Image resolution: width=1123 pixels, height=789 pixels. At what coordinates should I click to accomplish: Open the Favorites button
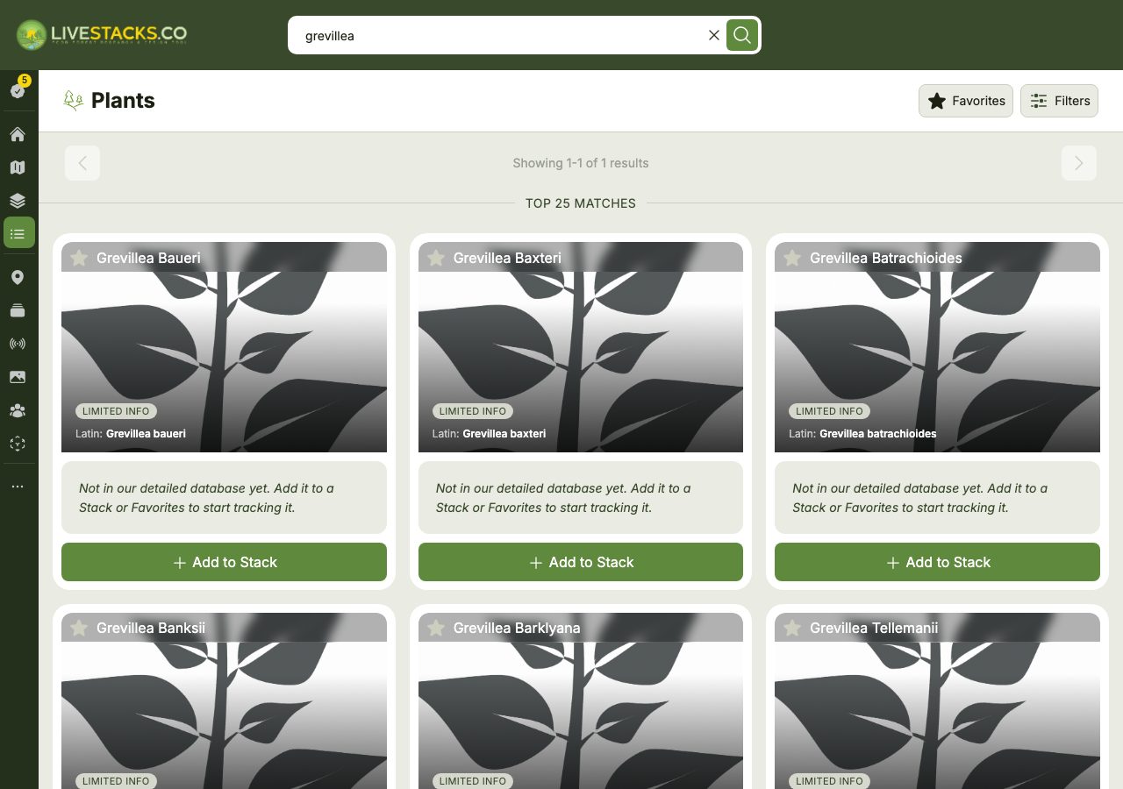point(966,101)
